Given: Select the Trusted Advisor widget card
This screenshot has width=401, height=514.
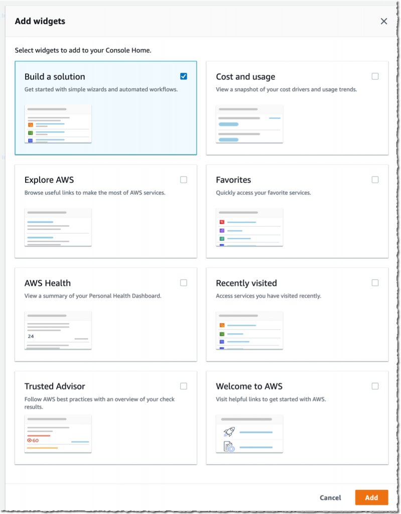Looking at the screenshot, I should [x=105, y=417].
